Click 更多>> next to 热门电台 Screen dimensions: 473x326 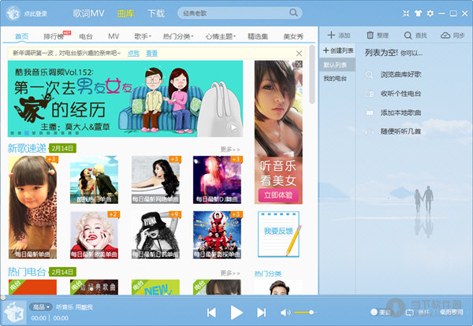pos(230,273)
